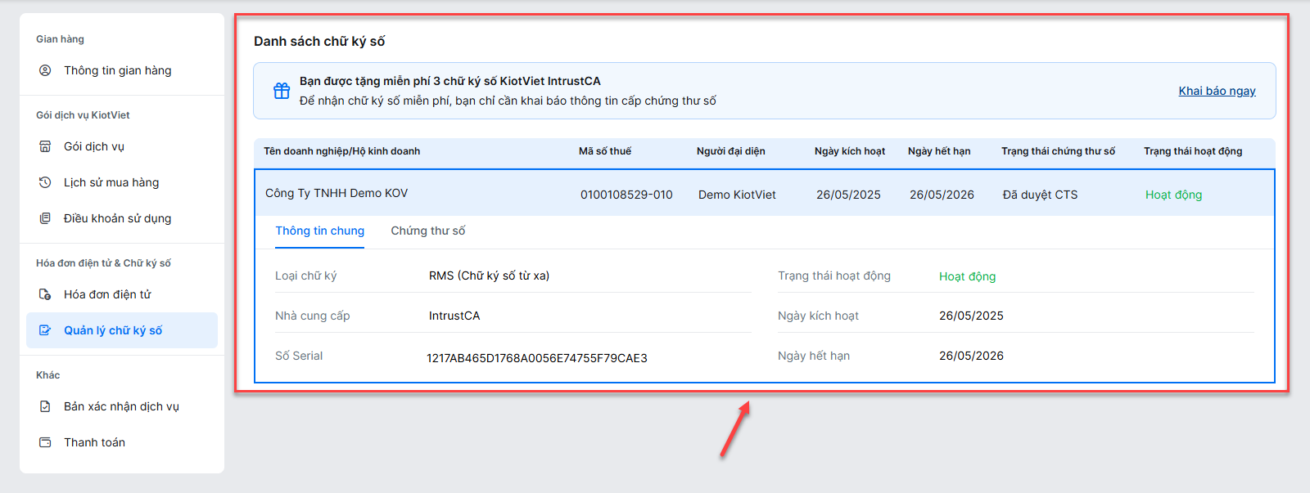Click tax code 0100108529-010
The width and height of the screenshot is (1310, 493).
[x=626, y=195]
